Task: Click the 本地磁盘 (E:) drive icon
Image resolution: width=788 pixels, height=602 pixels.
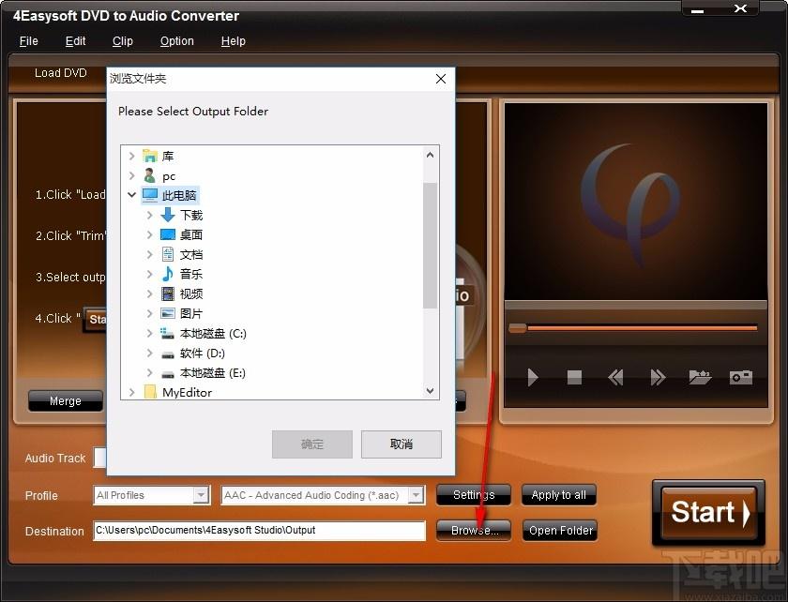Action: point(168,374)
